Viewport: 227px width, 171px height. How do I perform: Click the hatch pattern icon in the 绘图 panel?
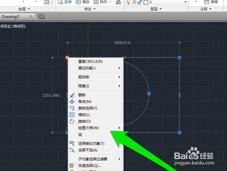click(x=47, y=2)
